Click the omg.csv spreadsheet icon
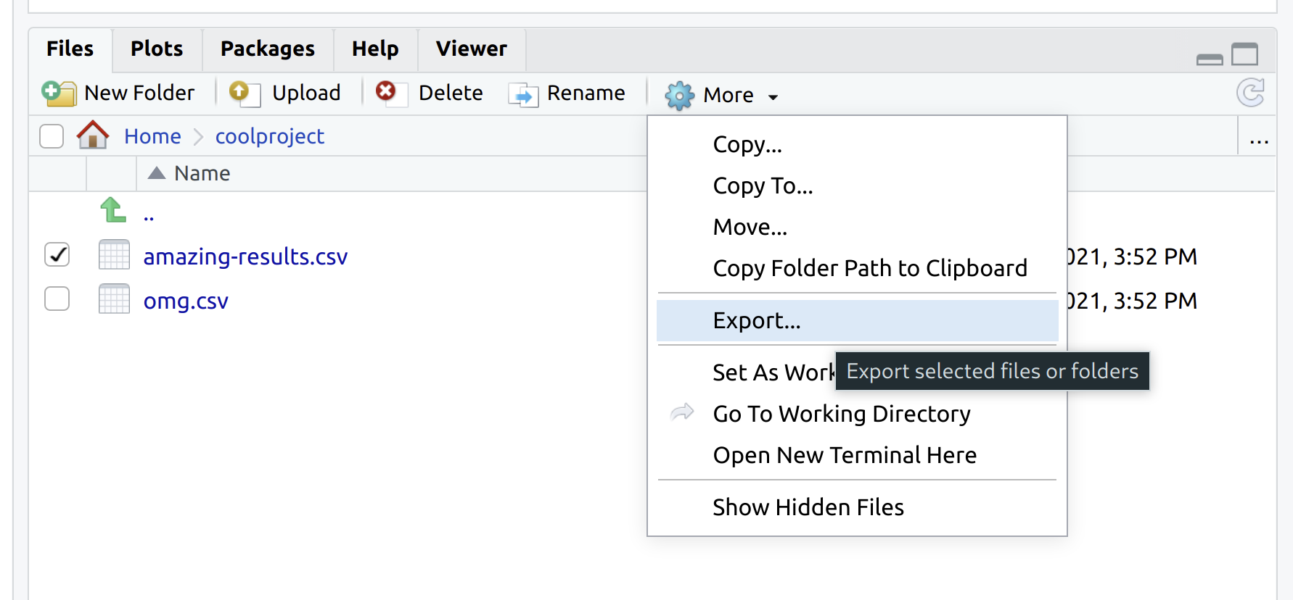This screenshot has height=600, width=1293. coord(114,299)
